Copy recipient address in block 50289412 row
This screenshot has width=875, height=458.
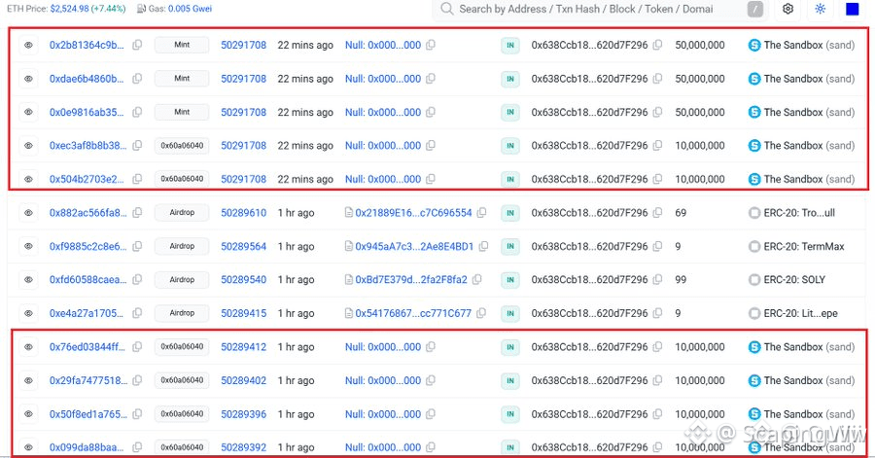pyautogui.click(x=657, y=347)
